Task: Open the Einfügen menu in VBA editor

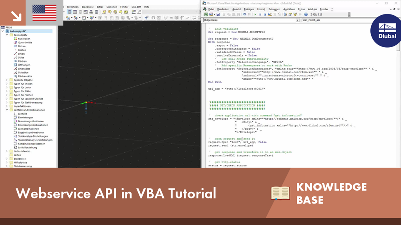Action: click(x=249, y=9)
